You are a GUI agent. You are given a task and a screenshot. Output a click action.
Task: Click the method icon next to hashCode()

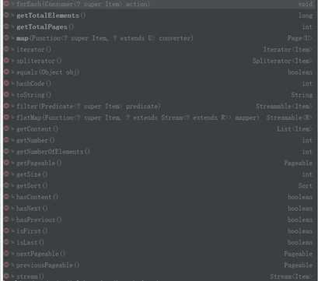pyautogui.click(x=6, y=83)
